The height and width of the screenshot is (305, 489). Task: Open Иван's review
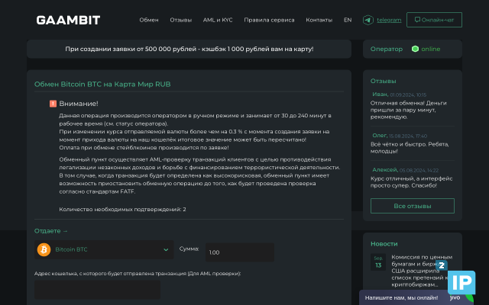pyautogui.click(x=413, y=106)
